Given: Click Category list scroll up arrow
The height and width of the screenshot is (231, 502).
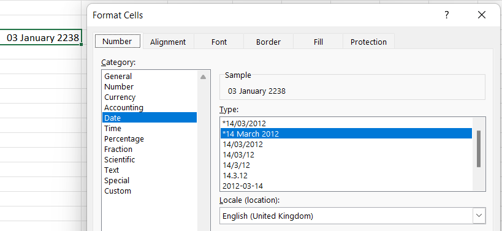Looking at the screenshot, I should point(203,77).
